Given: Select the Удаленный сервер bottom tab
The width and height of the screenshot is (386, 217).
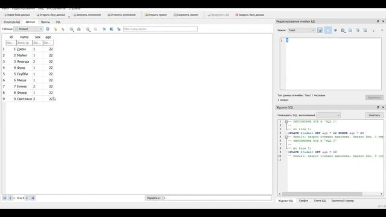Looking at the screenshot, I should (x=343, y=201).
